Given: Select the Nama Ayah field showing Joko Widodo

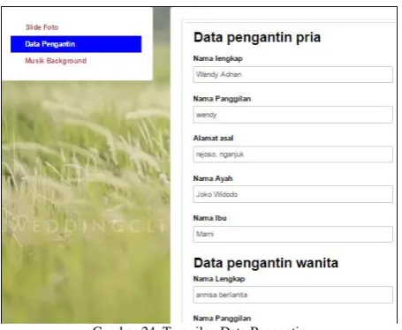Looking at the screenshot, I should coord(292,194).
